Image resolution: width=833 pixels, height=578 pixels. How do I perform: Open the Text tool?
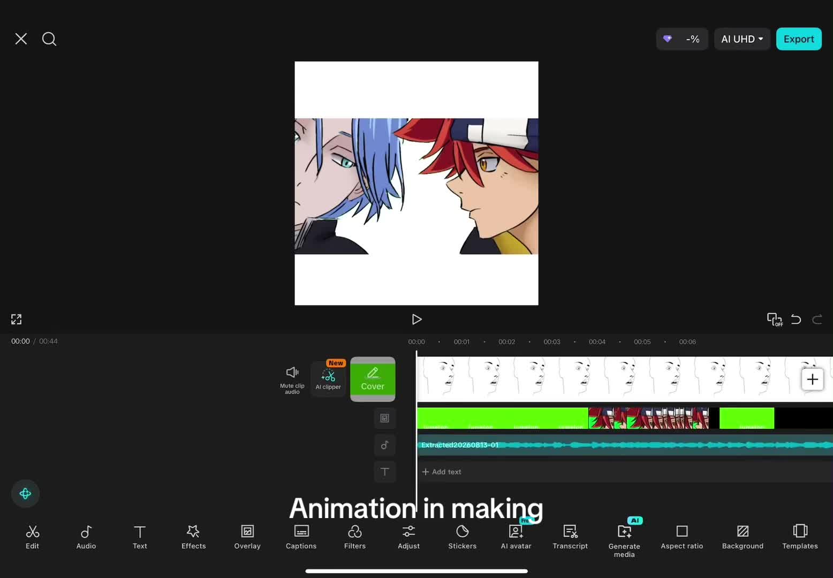[140, 537]
